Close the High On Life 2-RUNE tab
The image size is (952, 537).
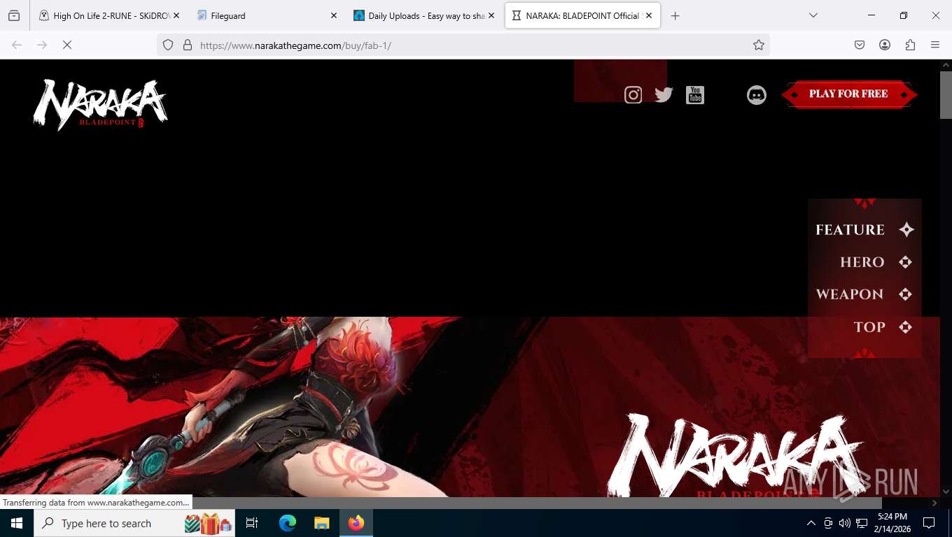coord(176,15)
